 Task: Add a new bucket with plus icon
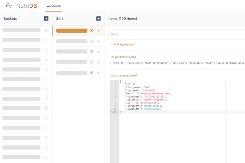tap(46, 18)
